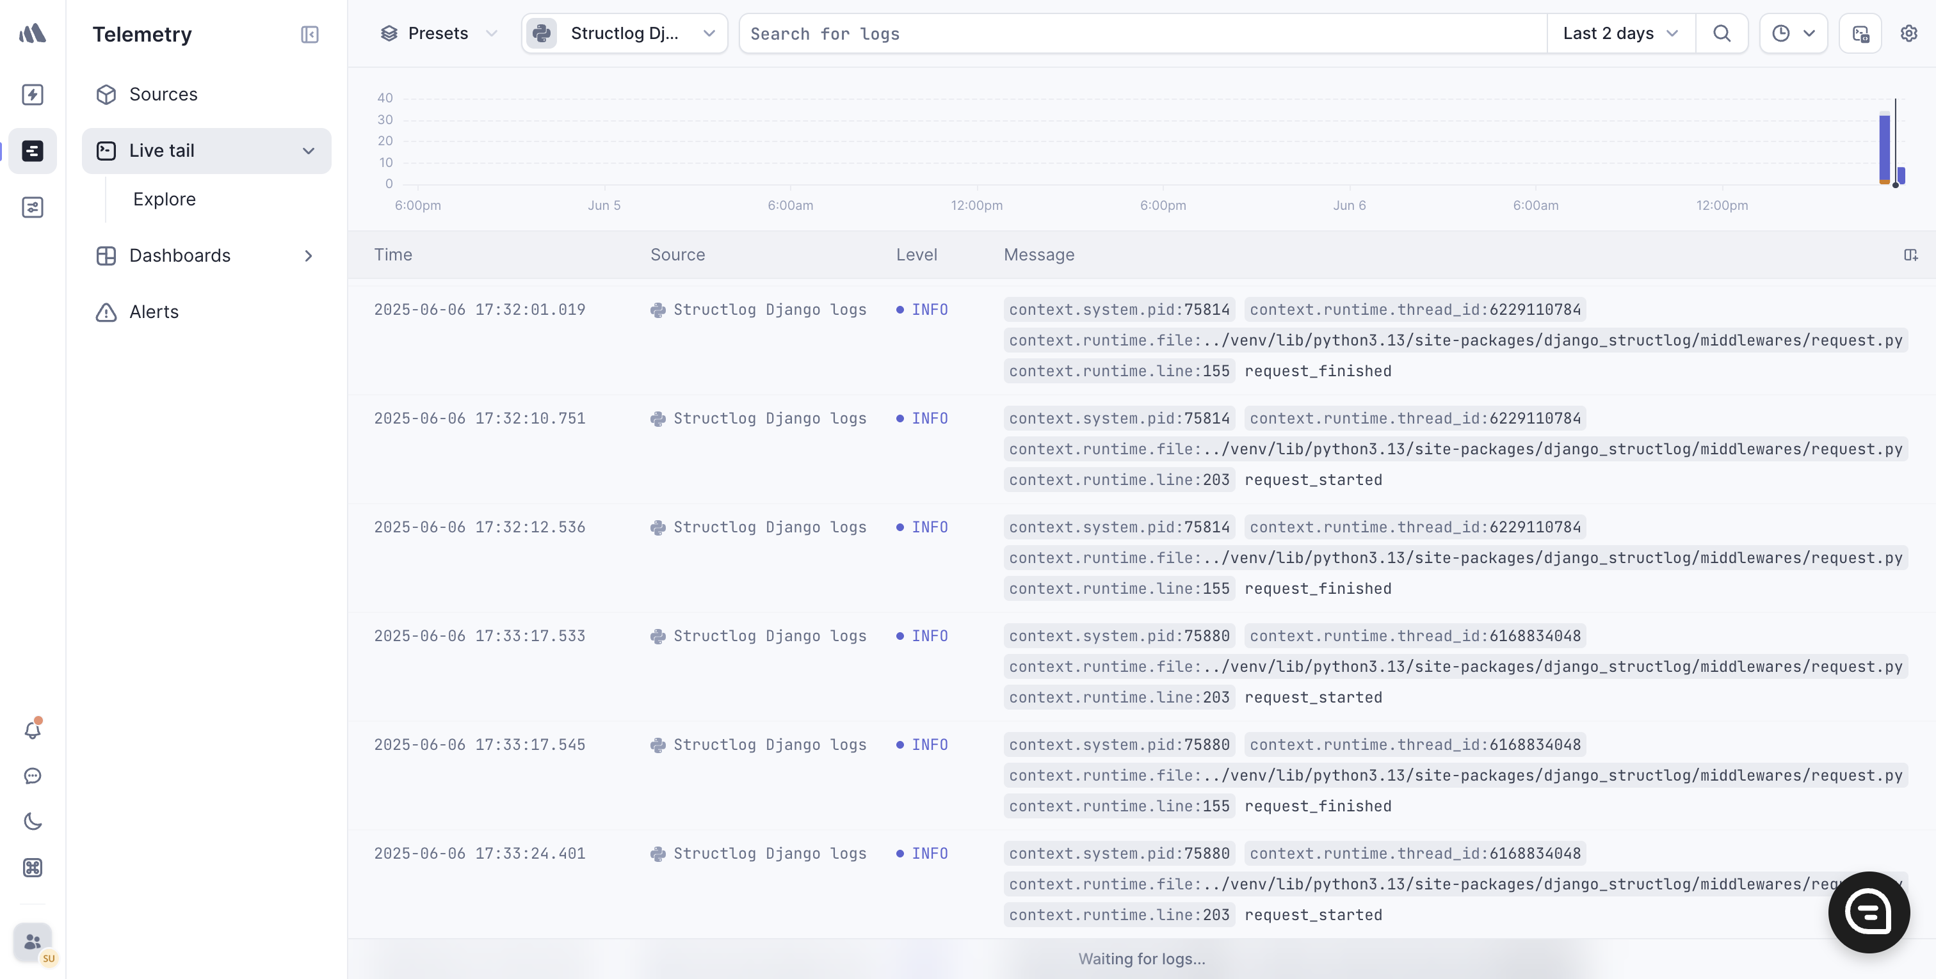This screenshot has height=979, width=1936.
Task: Click the Source column header
Action: point(677,255)
